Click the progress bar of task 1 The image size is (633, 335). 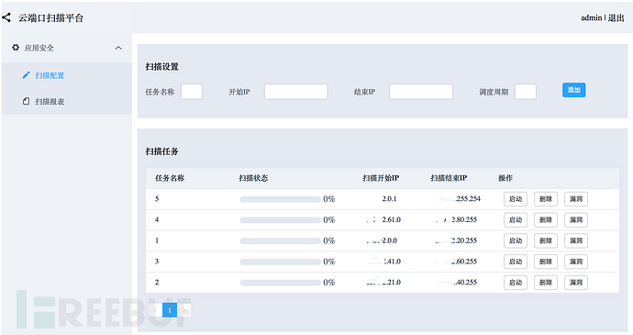pyautogui.click(x=280, y=241)
